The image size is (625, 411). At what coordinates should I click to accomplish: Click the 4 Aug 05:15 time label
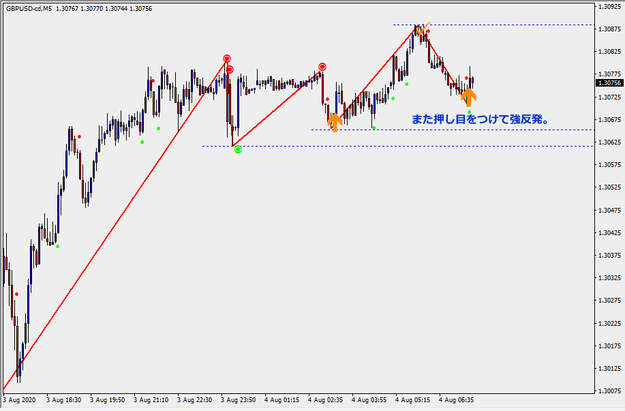414,400
